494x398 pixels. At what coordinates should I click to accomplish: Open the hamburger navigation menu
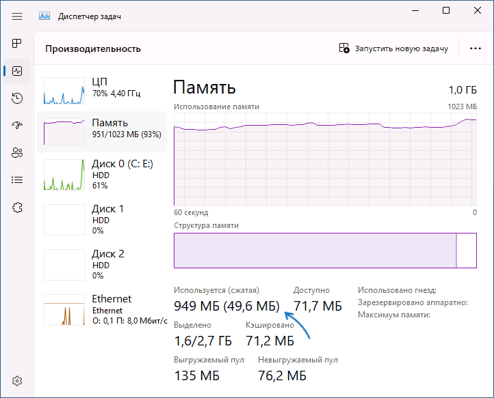[17, 16]
